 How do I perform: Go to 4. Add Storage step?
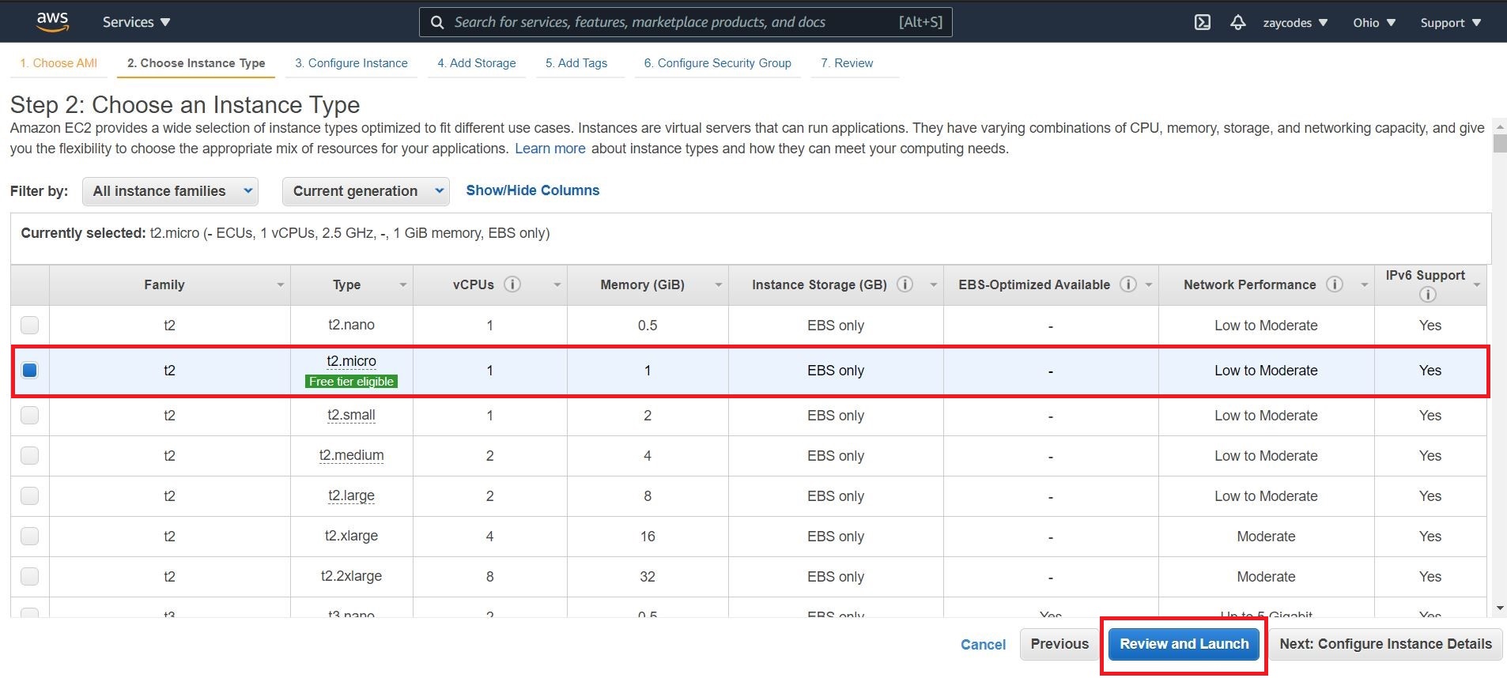477,63
